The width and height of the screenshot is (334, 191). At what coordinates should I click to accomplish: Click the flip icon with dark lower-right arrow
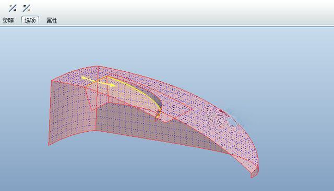pyautogui.click(x=13, y=8)
